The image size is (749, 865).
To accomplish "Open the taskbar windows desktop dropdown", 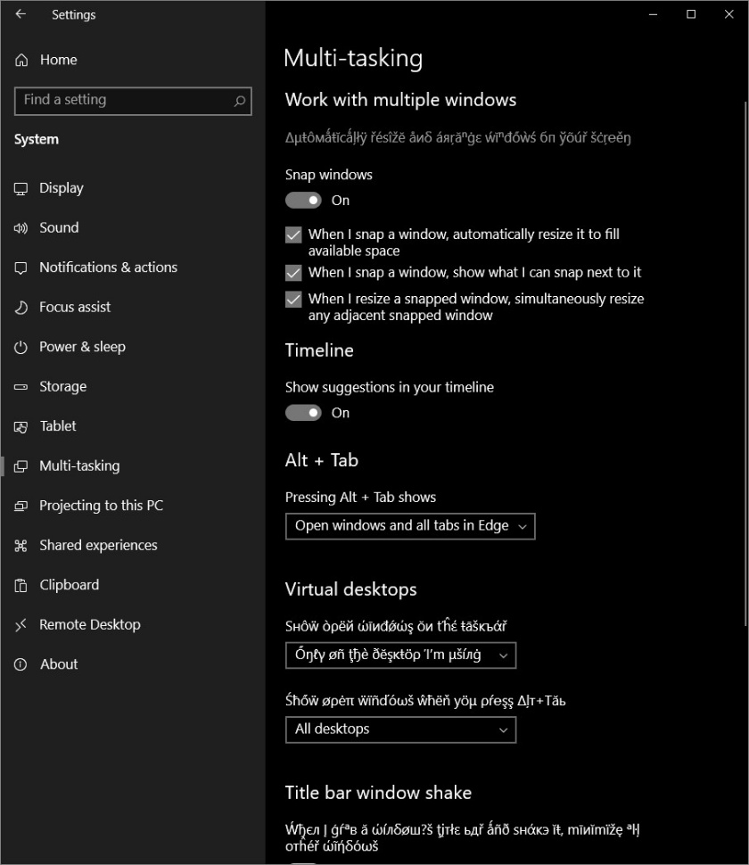I will click(x=400, y=655).
